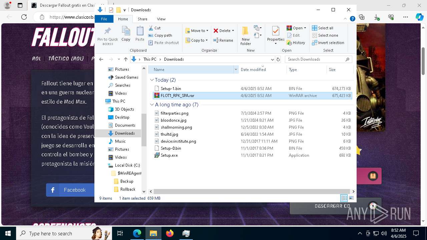Sort by Size column header
427x240 pixels.
[340, 70]
